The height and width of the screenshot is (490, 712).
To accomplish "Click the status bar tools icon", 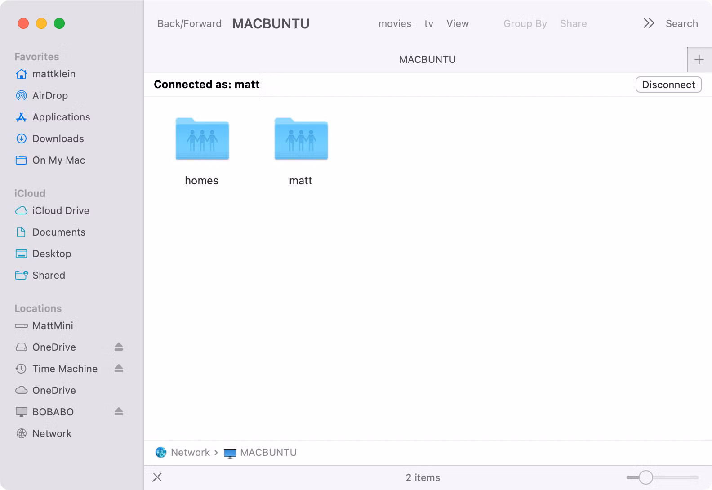I will [157, 477].
